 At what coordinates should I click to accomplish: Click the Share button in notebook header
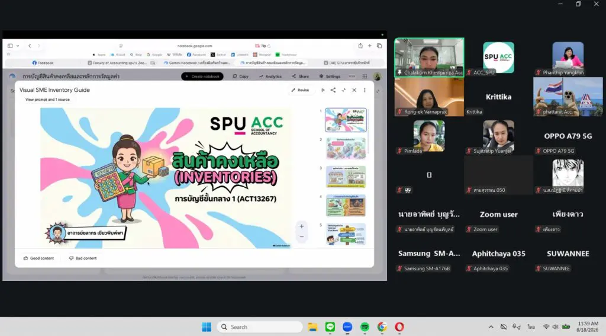300,76
